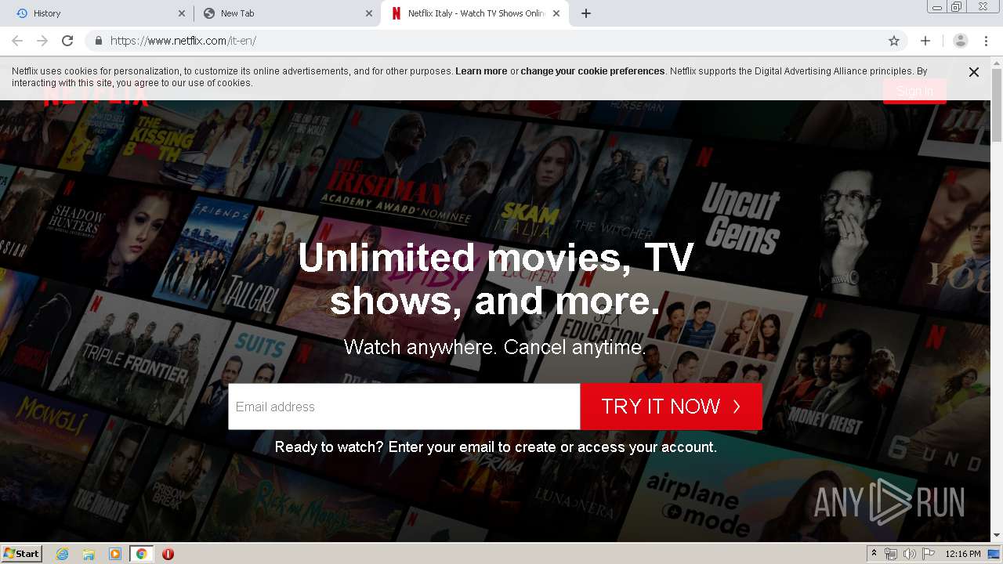The width and height of the screenshot is (1003, 564).
Task: Show hidden system tray icons
Action: (x=874, y=554)
